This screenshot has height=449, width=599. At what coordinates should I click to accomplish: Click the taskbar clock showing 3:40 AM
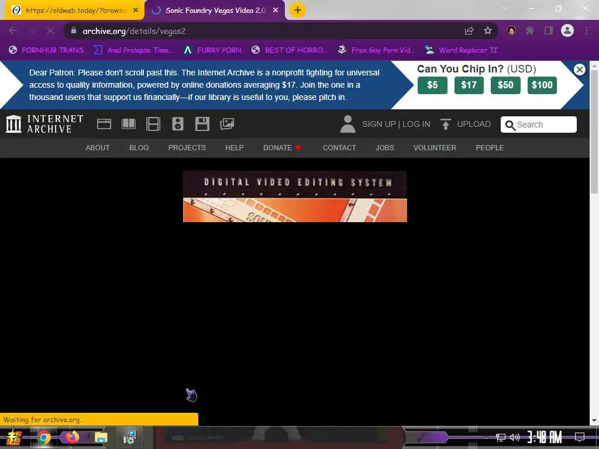pos(545,437)
